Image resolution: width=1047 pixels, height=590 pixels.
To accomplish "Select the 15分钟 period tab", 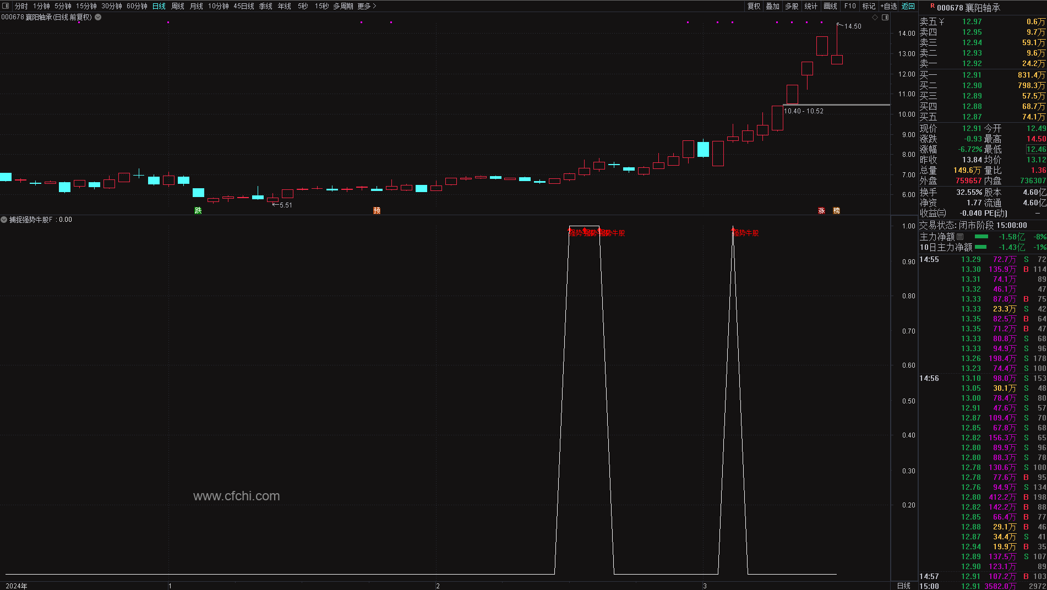I will pos(86,6).
